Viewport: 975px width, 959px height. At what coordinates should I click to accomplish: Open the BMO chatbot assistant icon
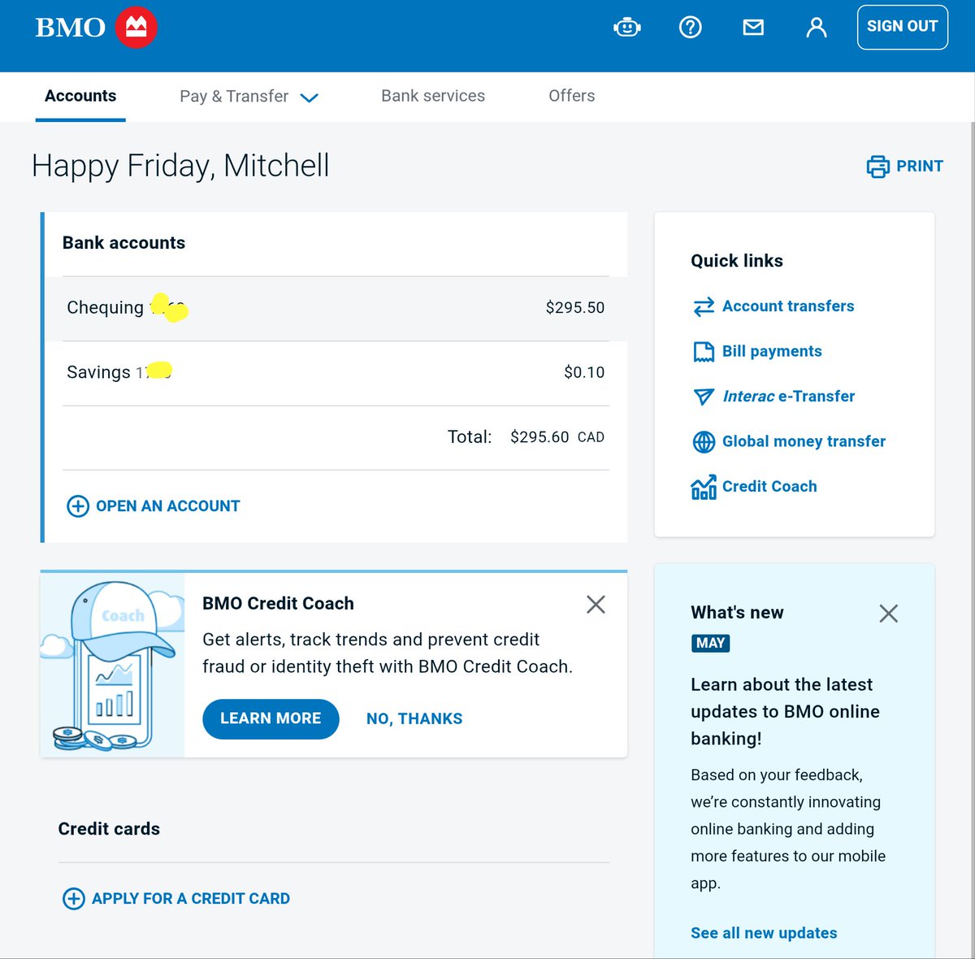click(x=627, y=28)
